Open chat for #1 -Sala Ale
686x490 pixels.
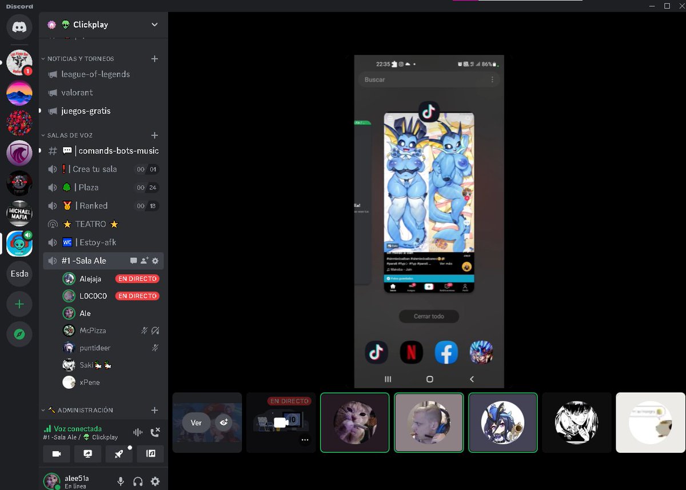134,261
